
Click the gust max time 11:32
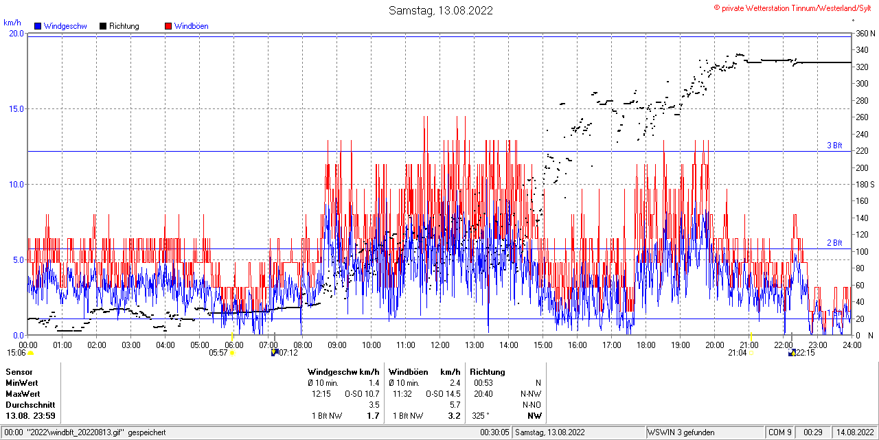click(402, 394)
